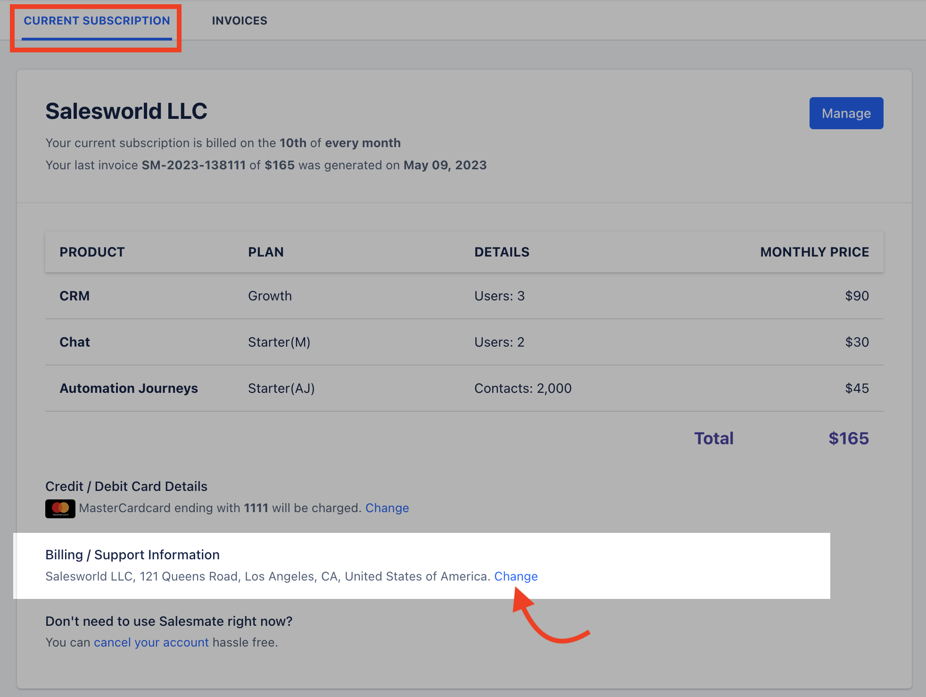
Task: Select the Chat product row label
Action: (74, 342)
